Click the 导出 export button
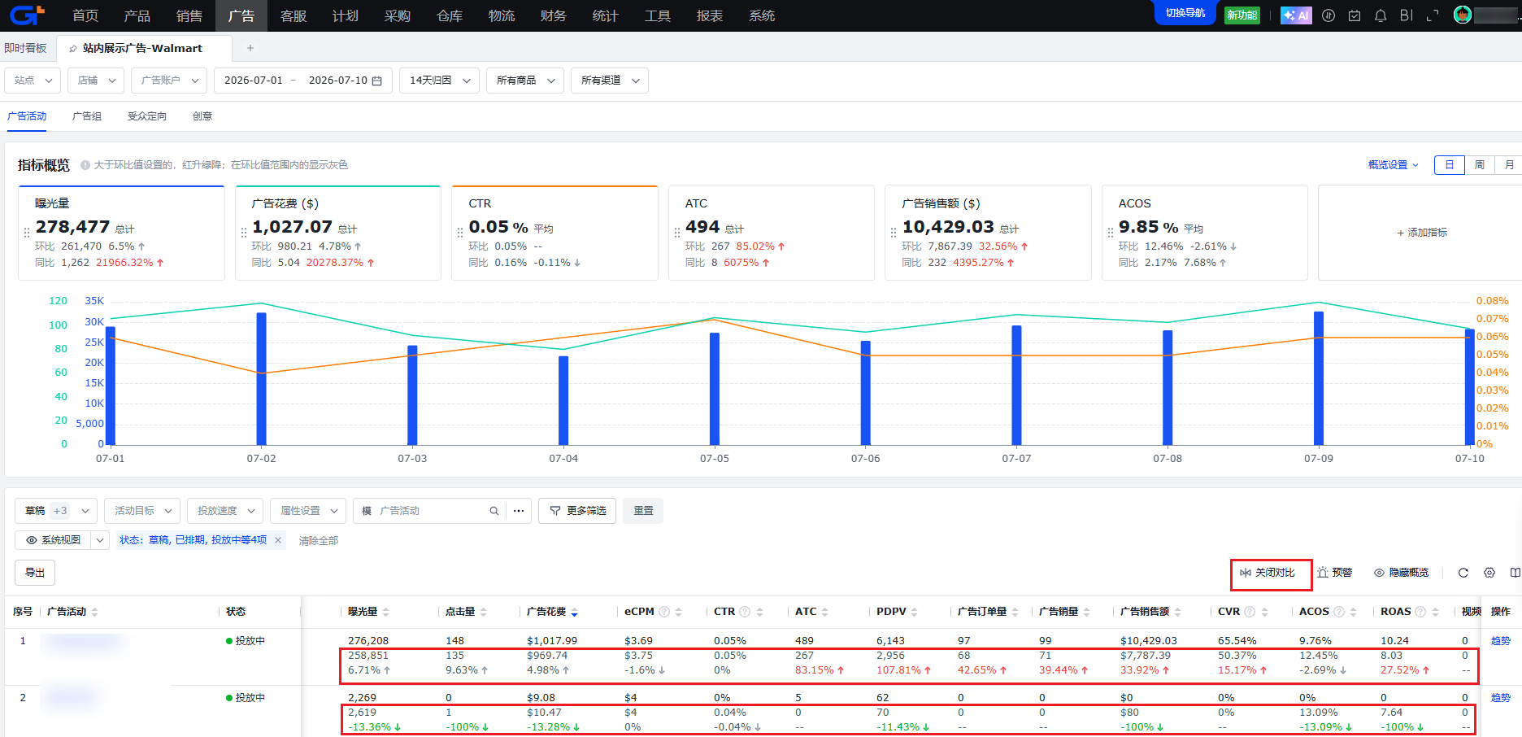This screenshot has height=737, width=1522. click(35, 573)
